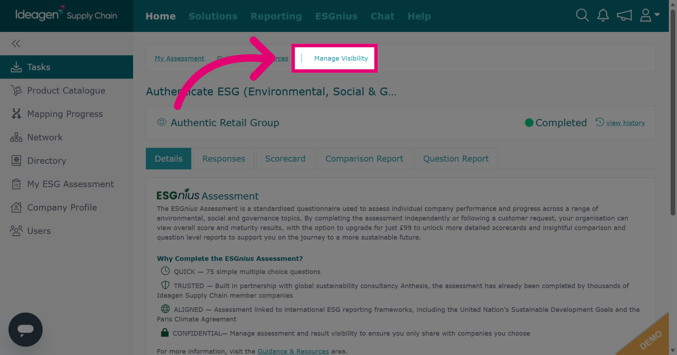Screen dimensions: 677x355
Task: Click Company Profile house icon
Action: point(16,207)
